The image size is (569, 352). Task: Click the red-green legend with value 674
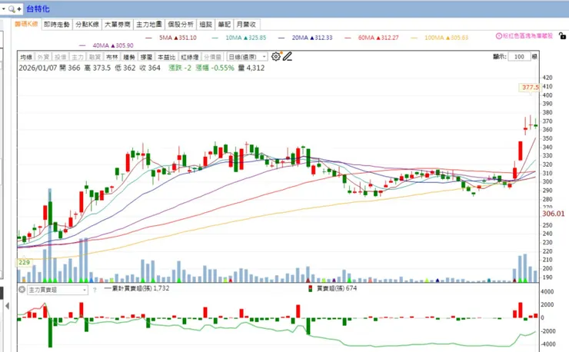[x=333, y=288]
